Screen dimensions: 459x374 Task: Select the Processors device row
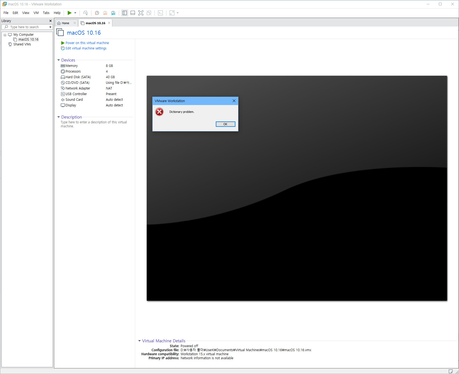tap(96, 71)
